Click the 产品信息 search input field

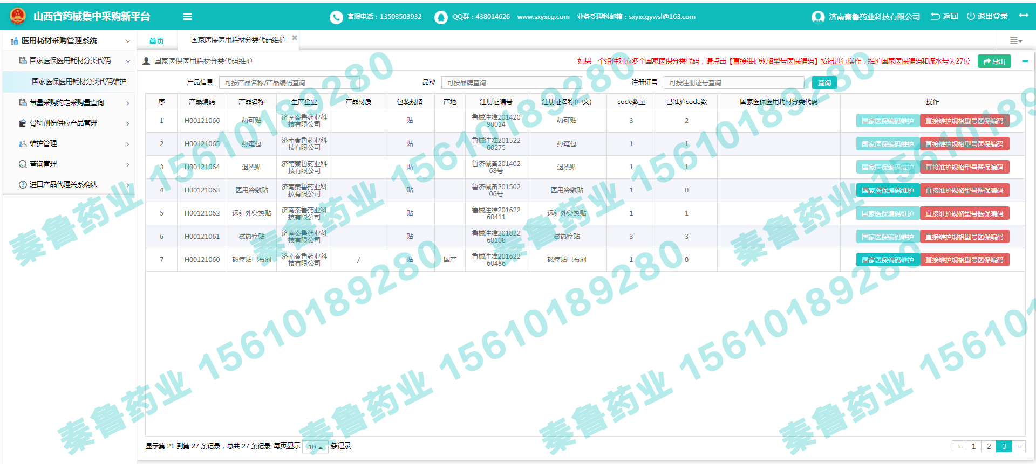pos(289,82)
